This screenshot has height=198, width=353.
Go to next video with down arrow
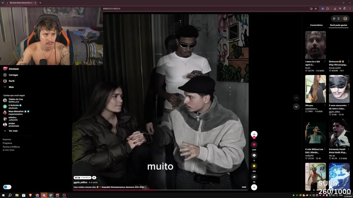pyautogui.click(x=296, y=107)
